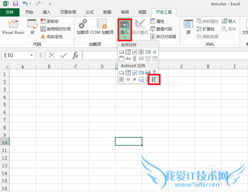Click the Undo arrow icon
This screenshot has height=192, width=248.
(x=25, y=3)
